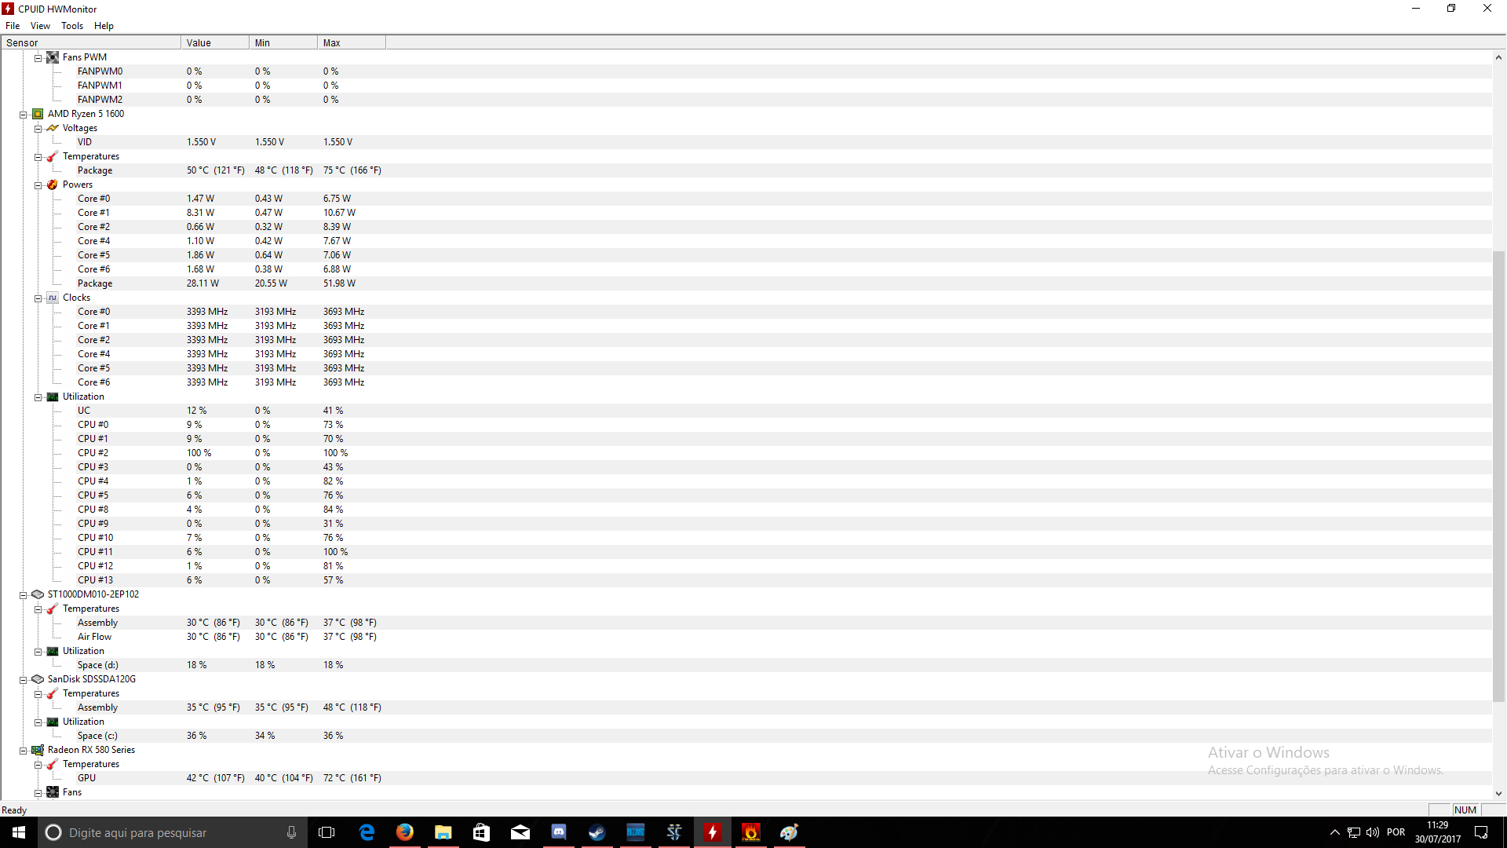Select the FANPWM1 row
1507x848 pixels.
[746, 86]
